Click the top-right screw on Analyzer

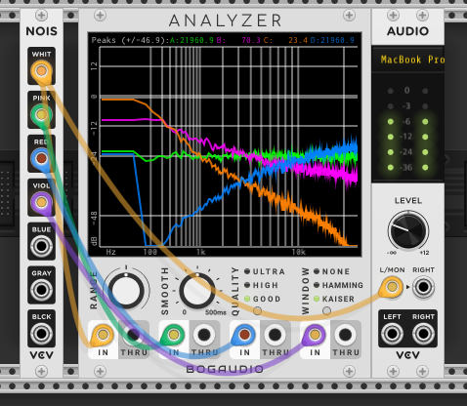349,16
